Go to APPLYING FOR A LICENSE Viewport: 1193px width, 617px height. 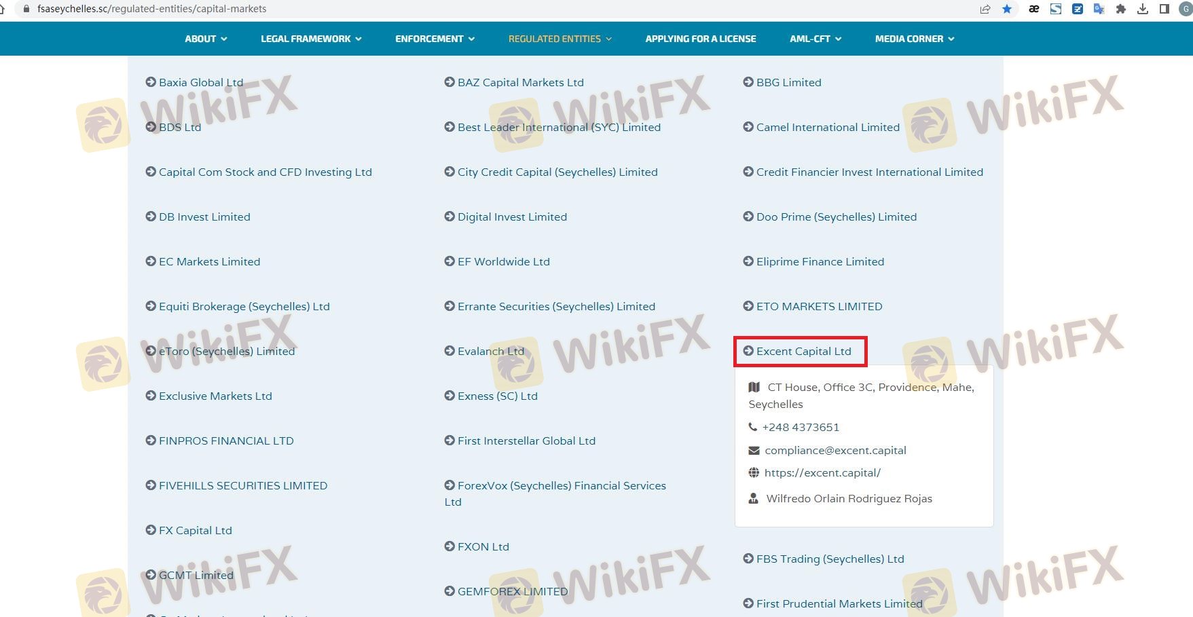[700, 39]
